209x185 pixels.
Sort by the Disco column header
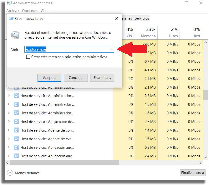pos(169,33)
